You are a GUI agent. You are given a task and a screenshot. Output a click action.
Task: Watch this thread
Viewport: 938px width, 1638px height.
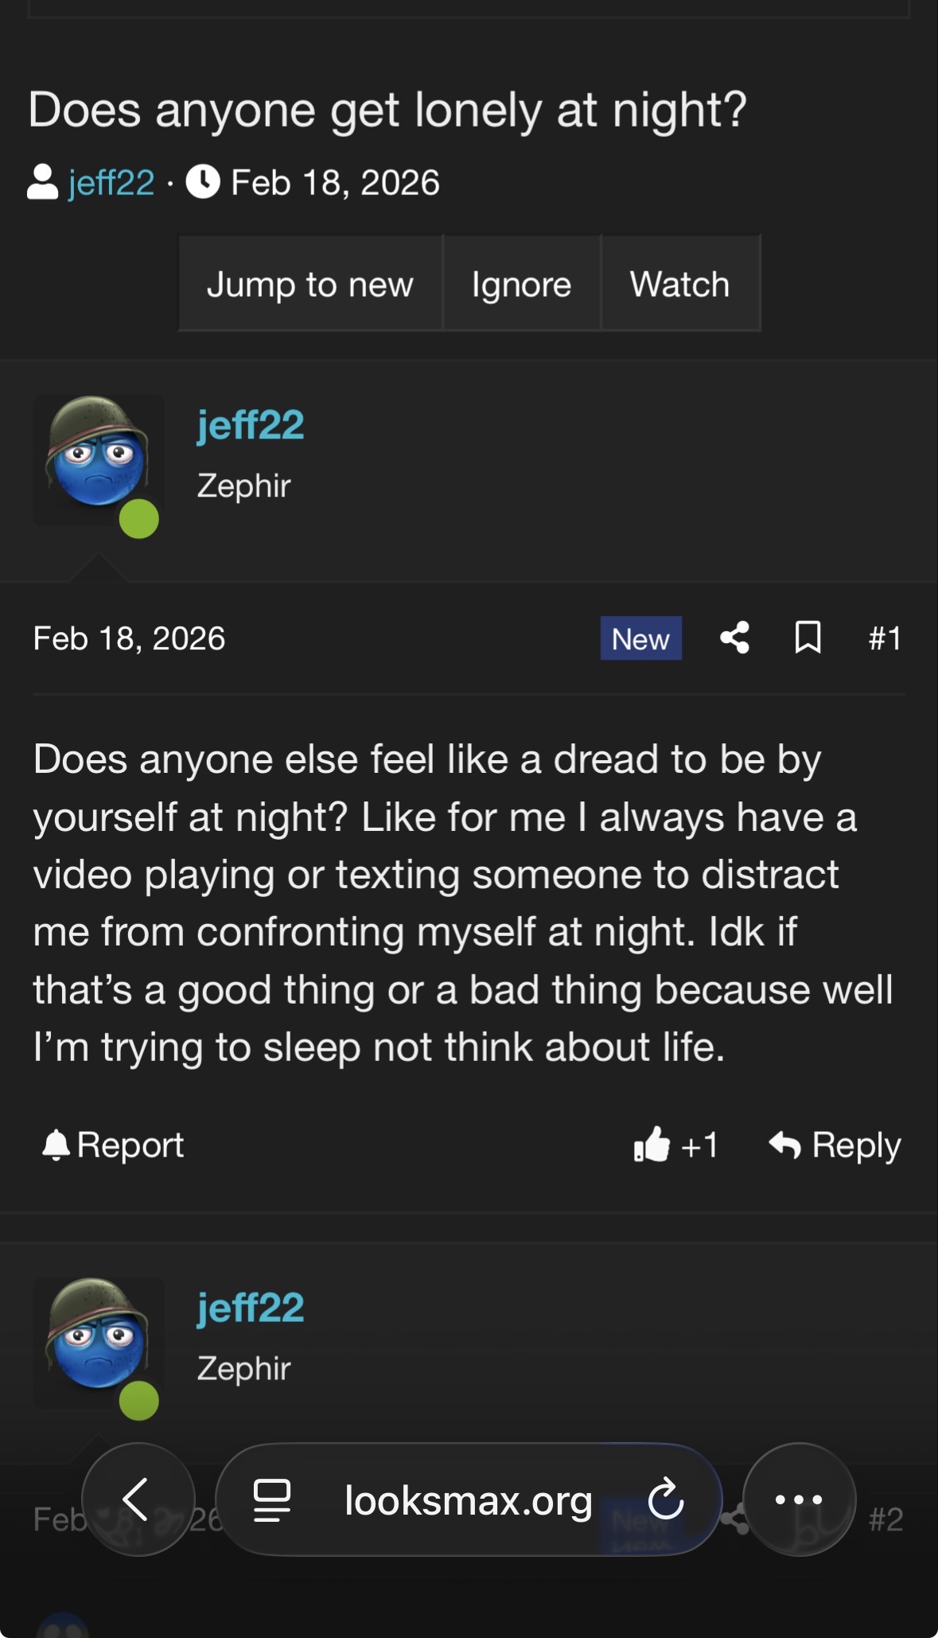679,284
